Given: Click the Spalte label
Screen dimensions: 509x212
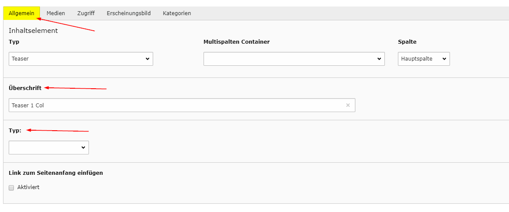Looking at the screenshot, I should (x=407, y=42).
